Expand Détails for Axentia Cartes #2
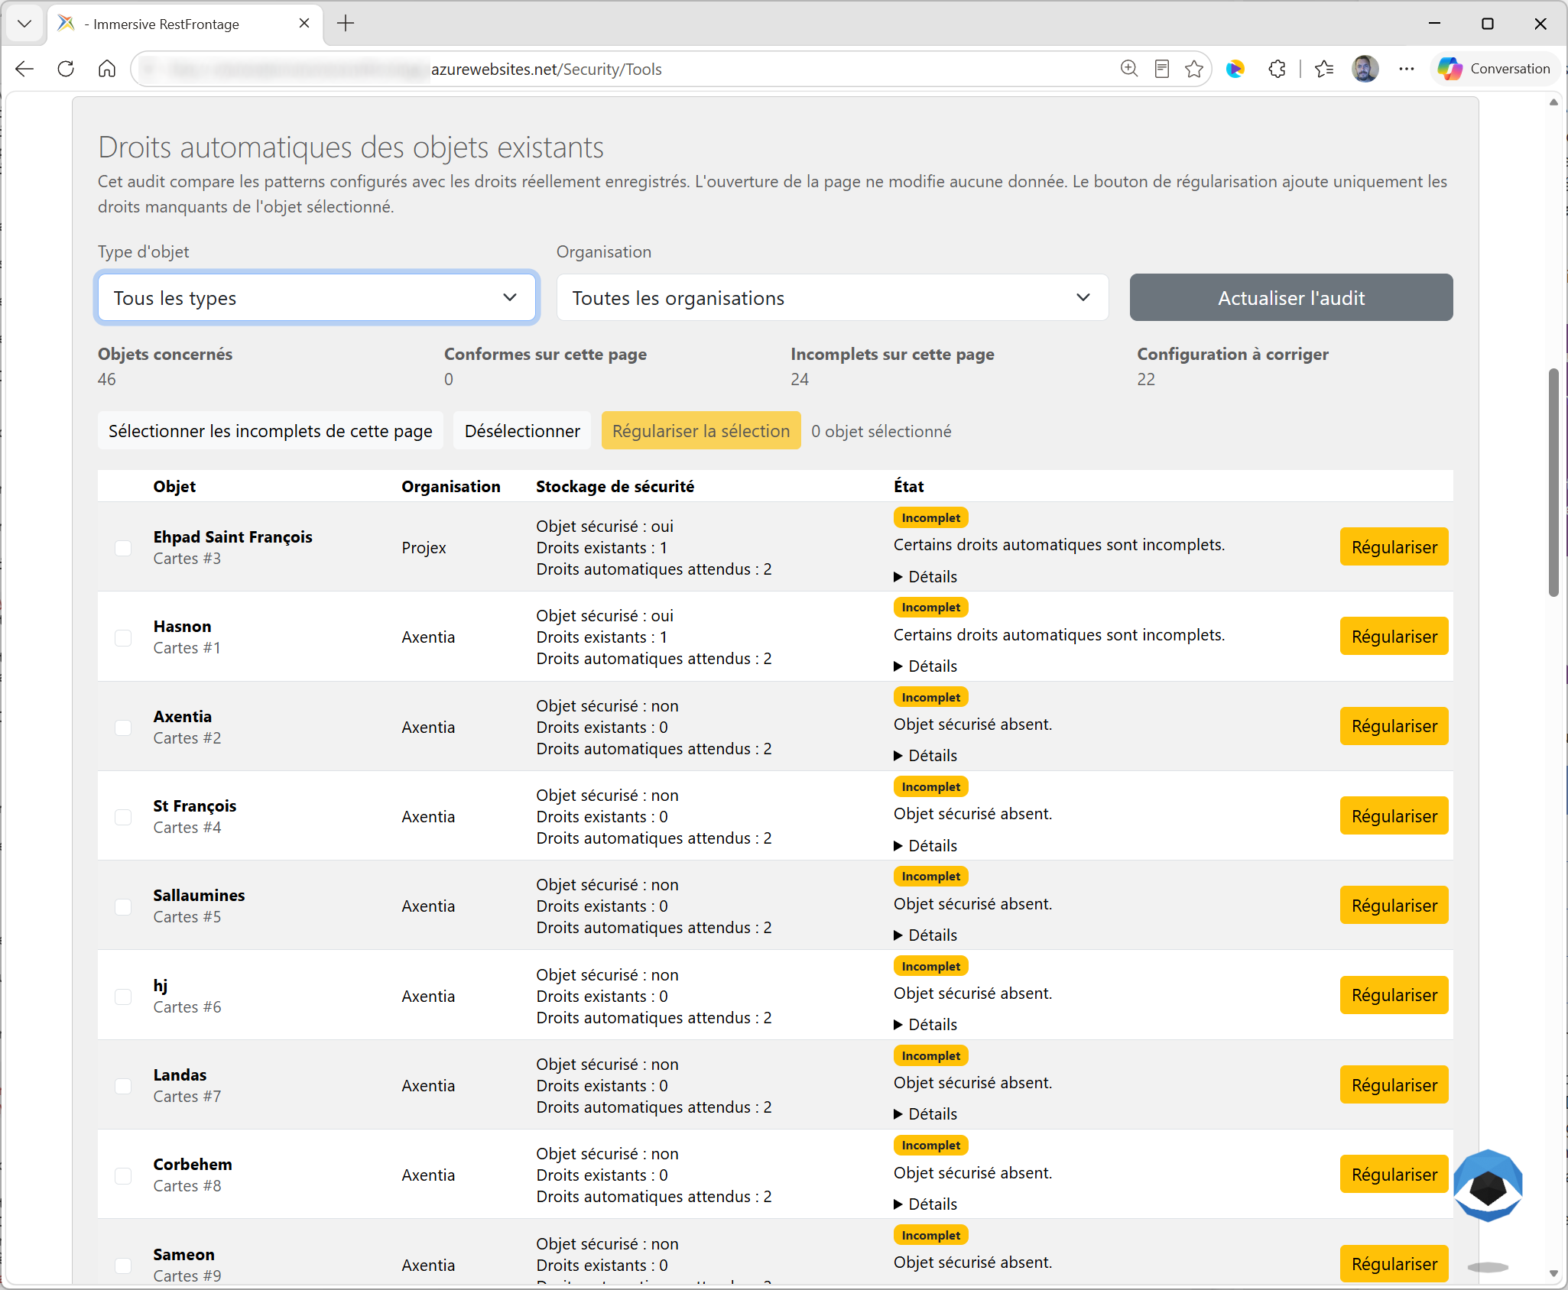Screen dimensions: 1568x1290 coord(926,756)
